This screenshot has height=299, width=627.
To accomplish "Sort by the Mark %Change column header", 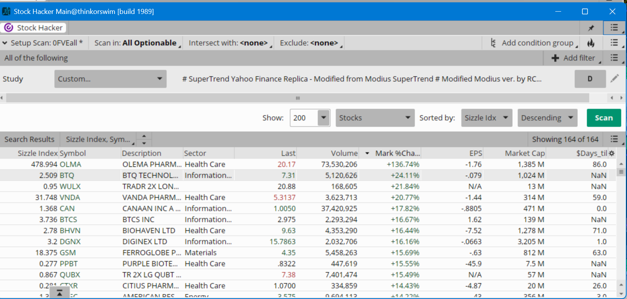I will [397, 153].
